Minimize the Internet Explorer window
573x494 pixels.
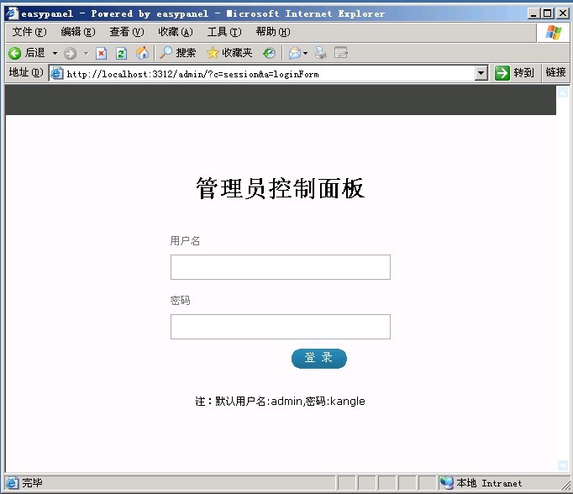coord(534,13)
